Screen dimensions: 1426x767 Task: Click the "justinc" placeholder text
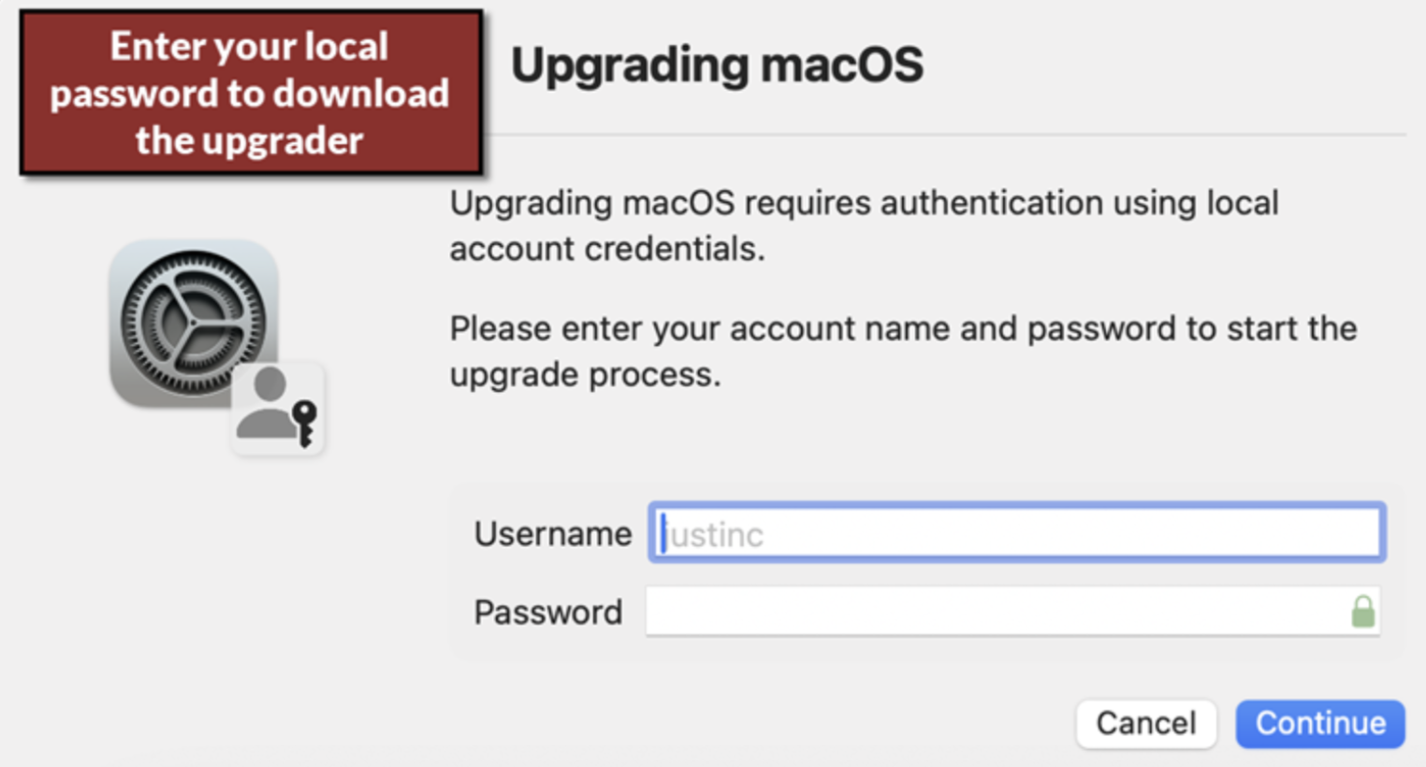click(x=717, y=535)
